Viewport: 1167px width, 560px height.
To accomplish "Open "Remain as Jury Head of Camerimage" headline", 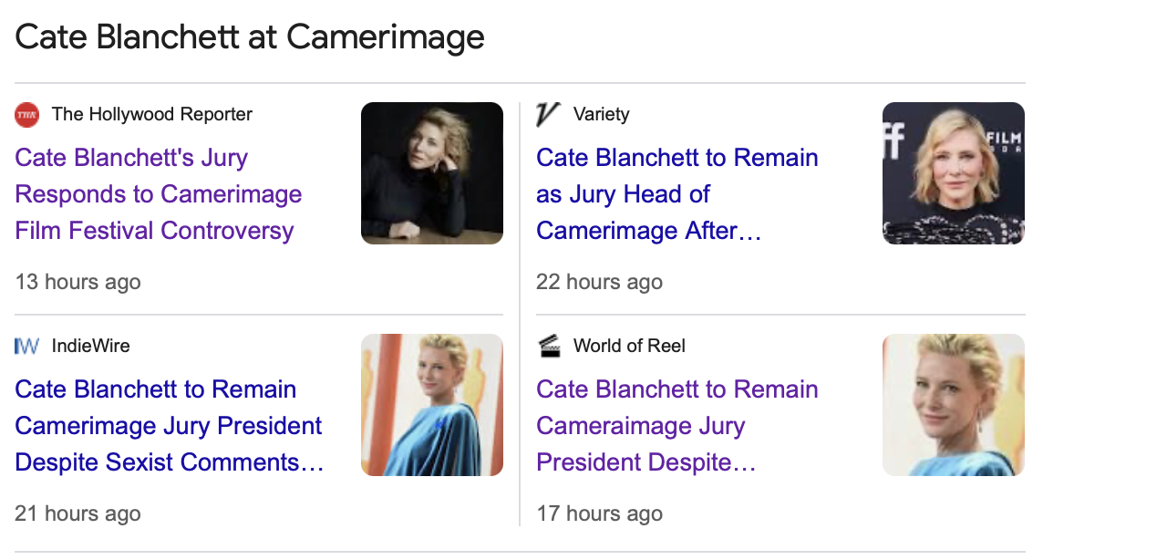I will coord(676,194).
